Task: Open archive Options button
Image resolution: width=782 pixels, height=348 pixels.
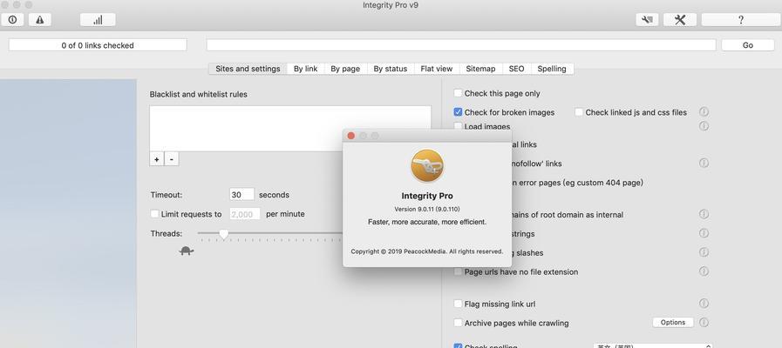Action: coord(673,322)
